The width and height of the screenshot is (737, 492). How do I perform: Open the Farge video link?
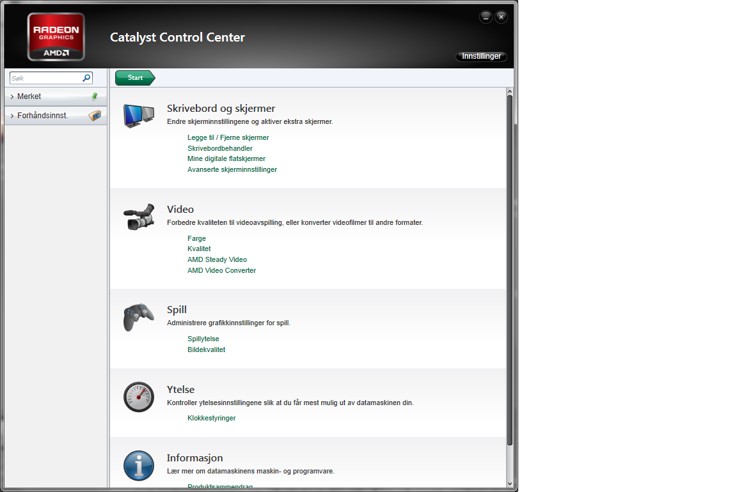[196, 238]
